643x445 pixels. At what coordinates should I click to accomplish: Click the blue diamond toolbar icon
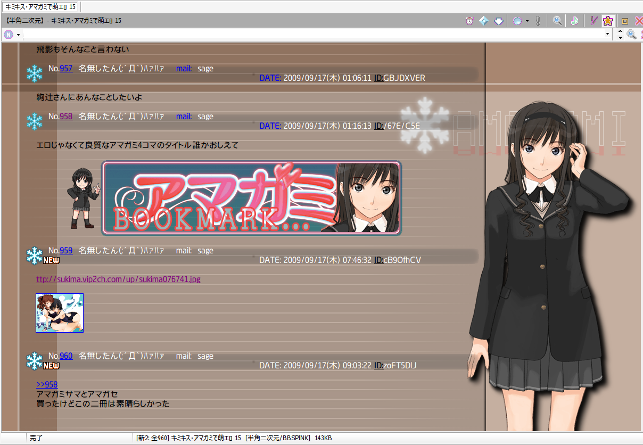coord(484,21)
